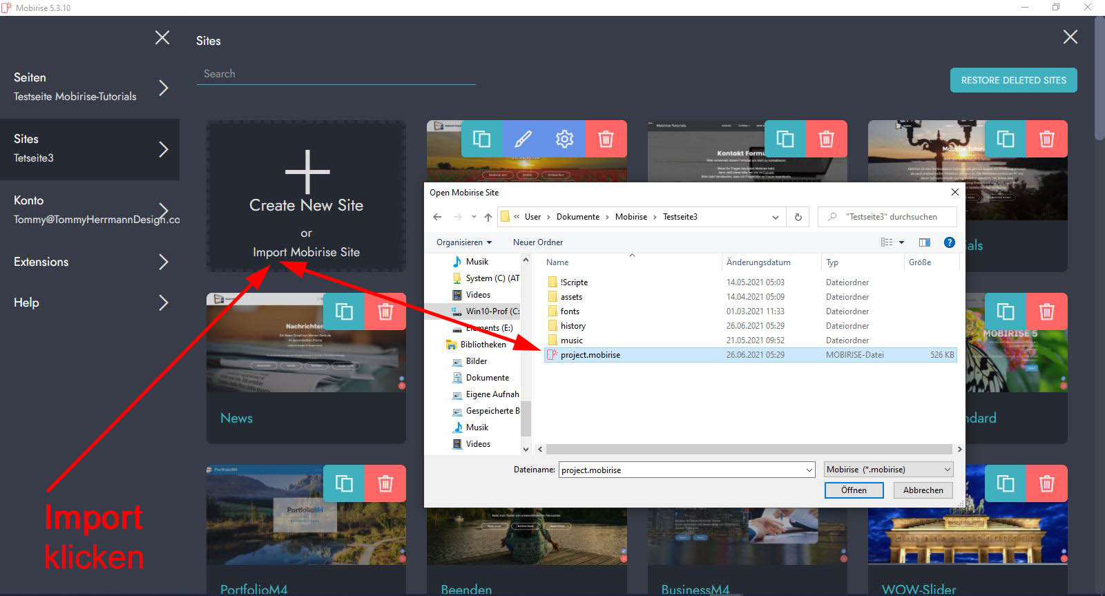This screenshot has height=596, width=1105.
Task: Open view options dropdown arrow
Action: point(901,242)
